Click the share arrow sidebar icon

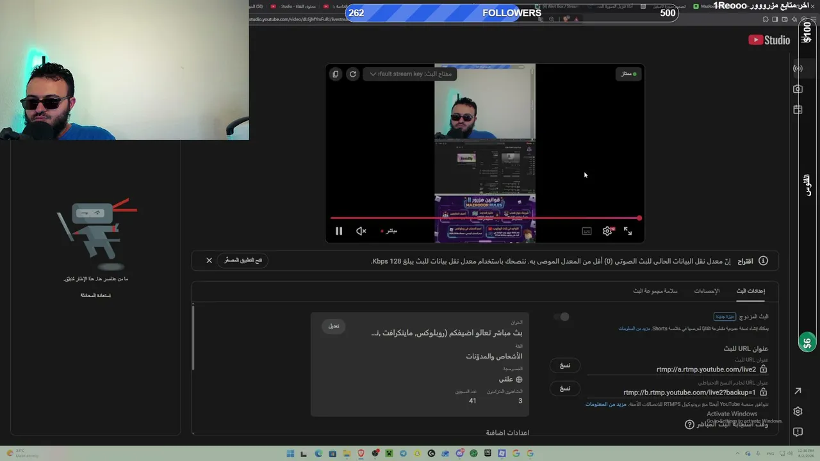pyautogui.click(x=798, y=391)
